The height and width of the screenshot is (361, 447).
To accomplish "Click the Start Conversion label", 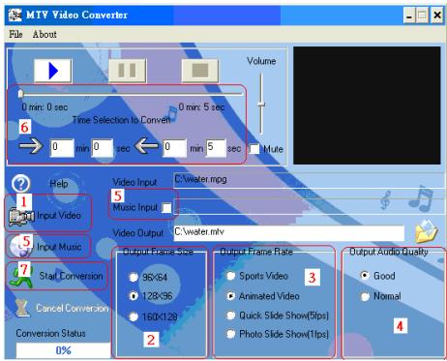I will [71, 276].
